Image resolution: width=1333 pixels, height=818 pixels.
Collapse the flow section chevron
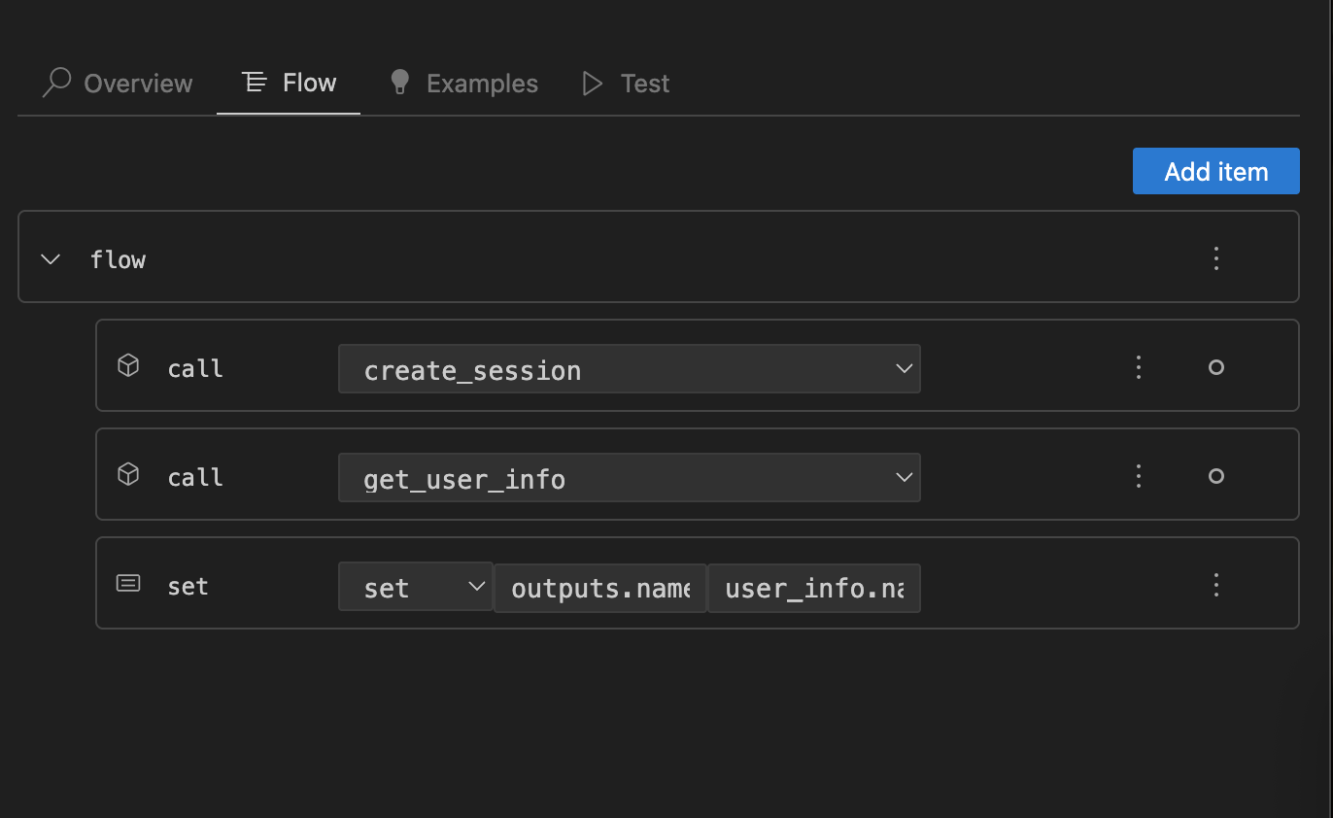(x=51, y=259)
